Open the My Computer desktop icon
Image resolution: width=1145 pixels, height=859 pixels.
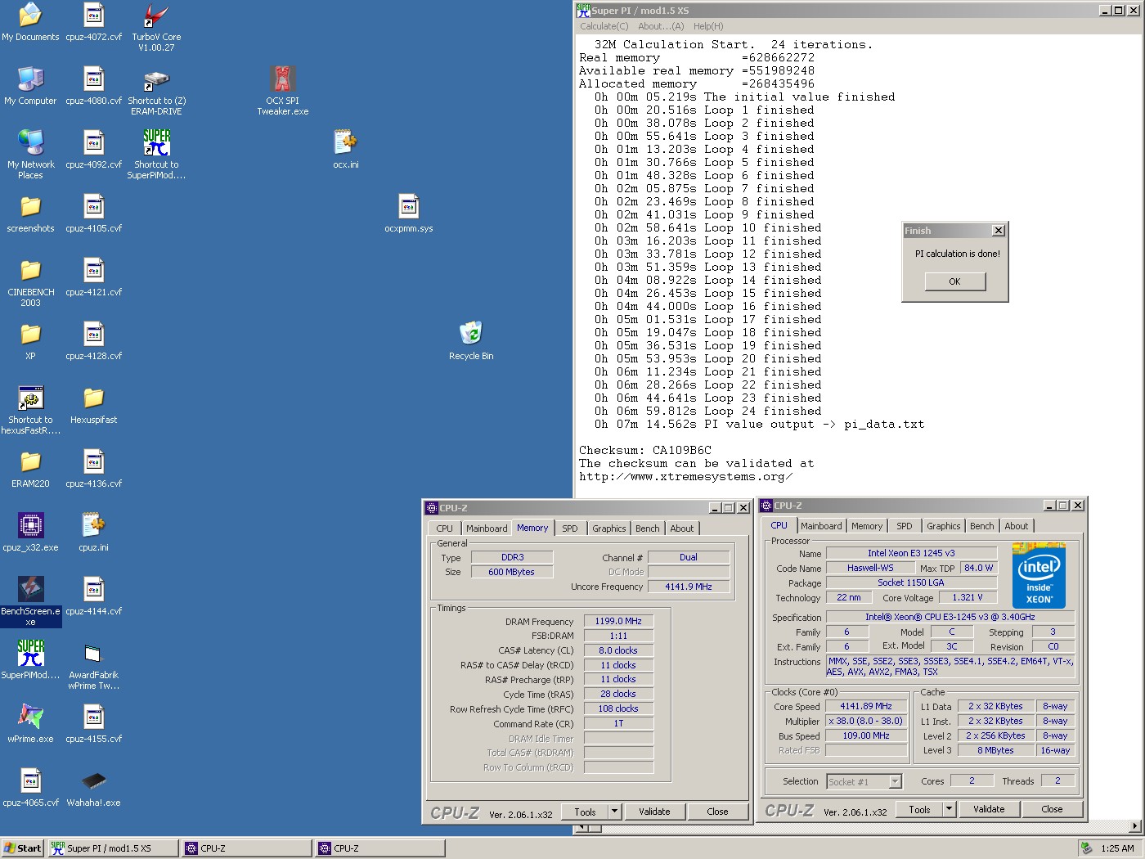click(30, 85)
